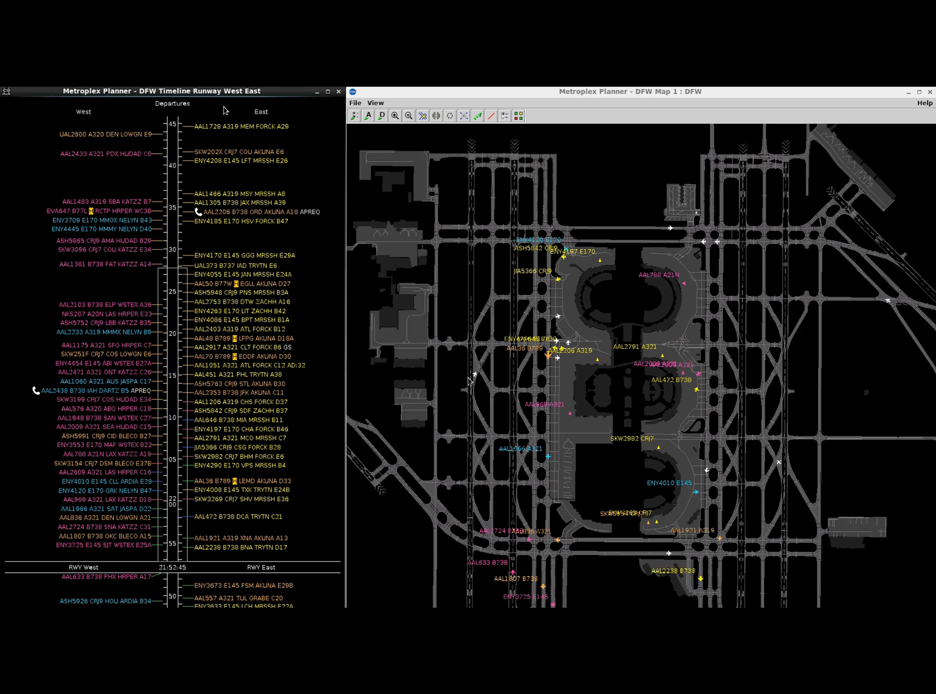Click the aircraft routes crossing tool icon
Screen dimensions: 936x694
tap(423, 115)
